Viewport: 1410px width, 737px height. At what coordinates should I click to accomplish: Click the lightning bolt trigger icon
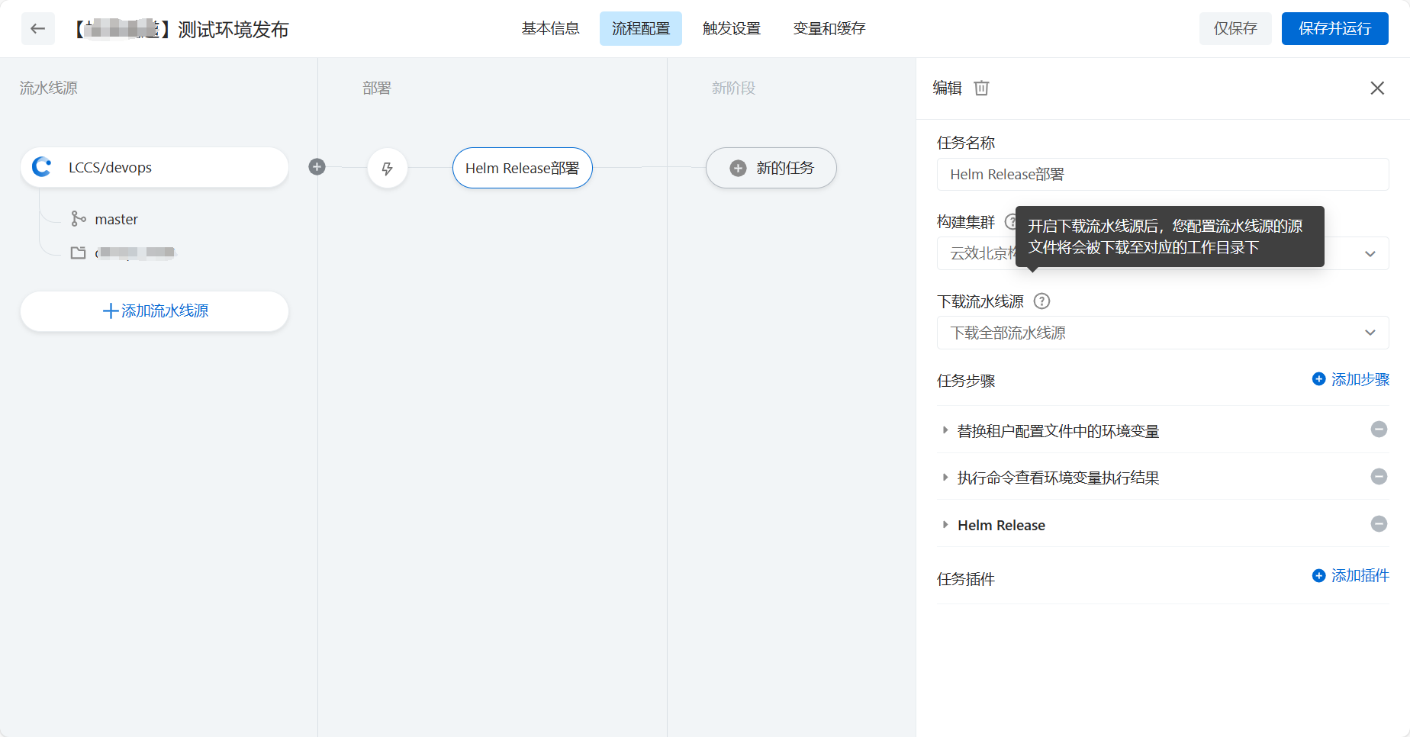pos(388,168)
